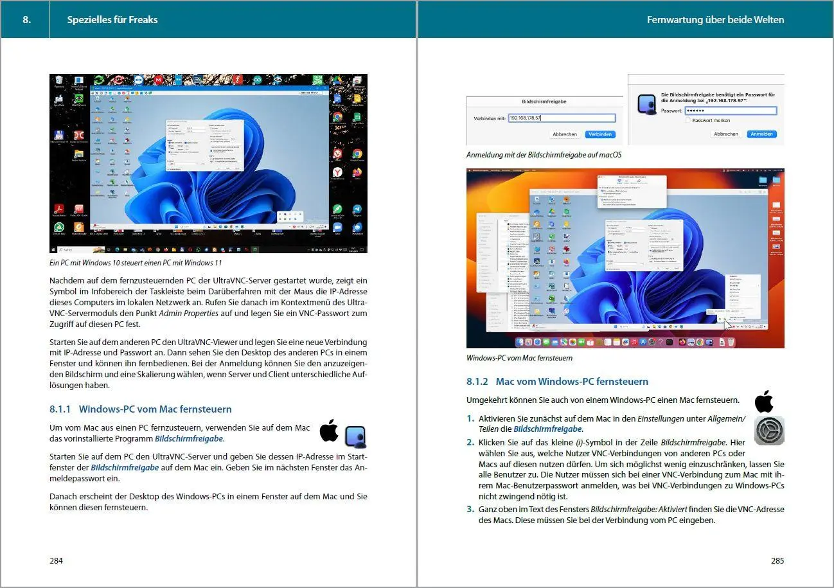Open the Trash in the macOS Dock
This screenshot has height=588, width=834.
(731, 342)
